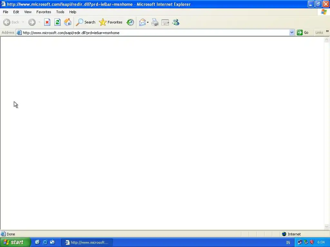Go to the Home page icon
Screen dimensions: 330x247
click(68, 22)
